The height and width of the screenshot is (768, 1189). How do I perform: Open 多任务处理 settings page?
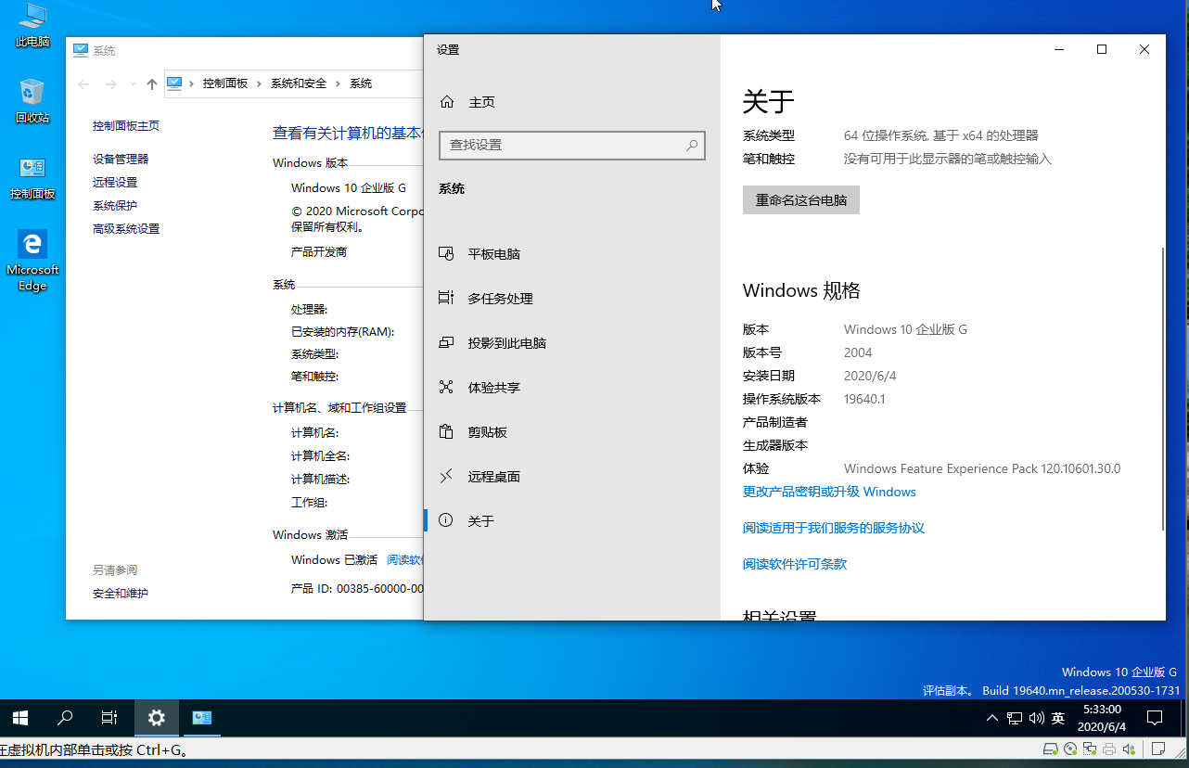(x=572, y=299)
